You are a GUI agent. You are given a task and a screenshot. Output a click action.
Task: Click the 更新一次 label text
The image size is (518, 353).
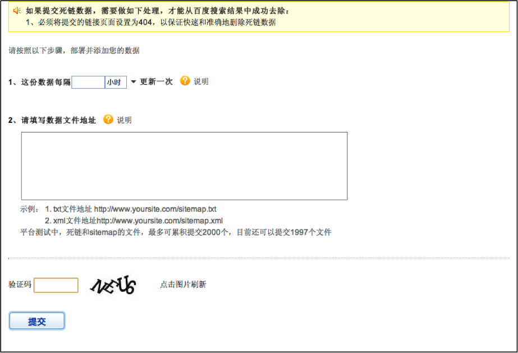[x=156, y=81]
